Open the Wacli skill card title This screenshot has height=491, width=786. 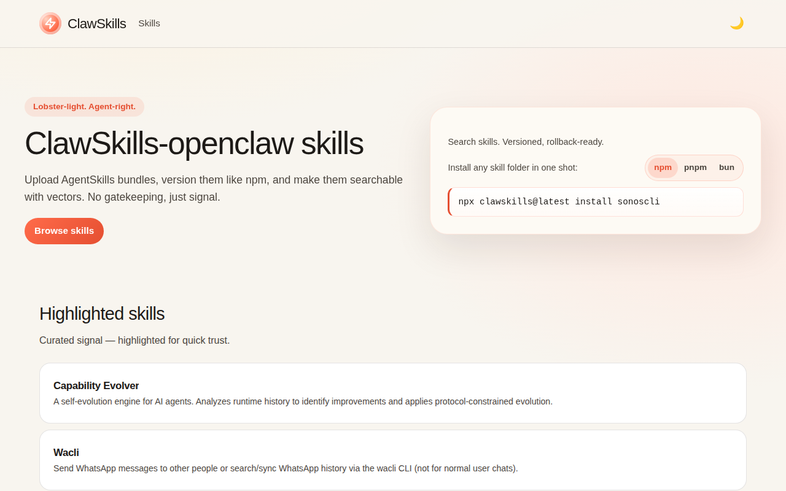66,452
